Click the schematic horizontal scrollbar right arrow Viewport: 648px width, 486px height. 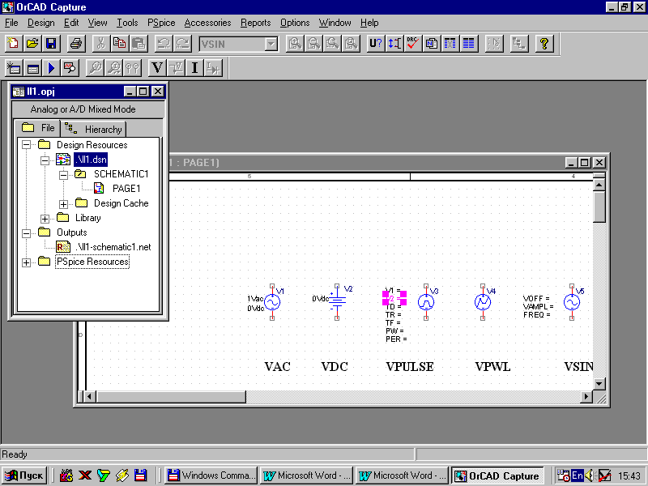pyautogui.click(x=586, y=397)
